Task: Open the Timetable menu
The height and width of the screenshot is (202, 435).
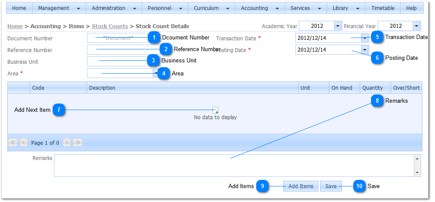Action: coord(383,8)
